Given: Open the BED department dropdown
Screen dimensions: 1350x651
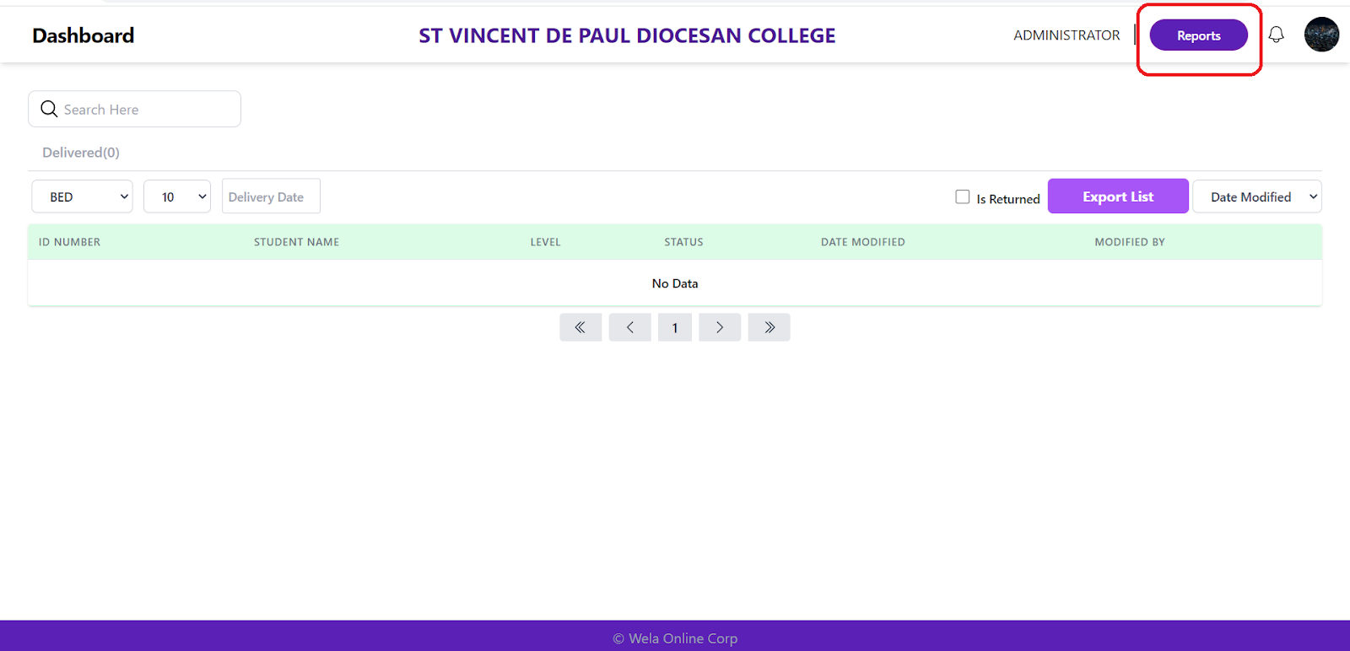Looking at the screenshot, I should pyautogui.click(x=82, y=196).
